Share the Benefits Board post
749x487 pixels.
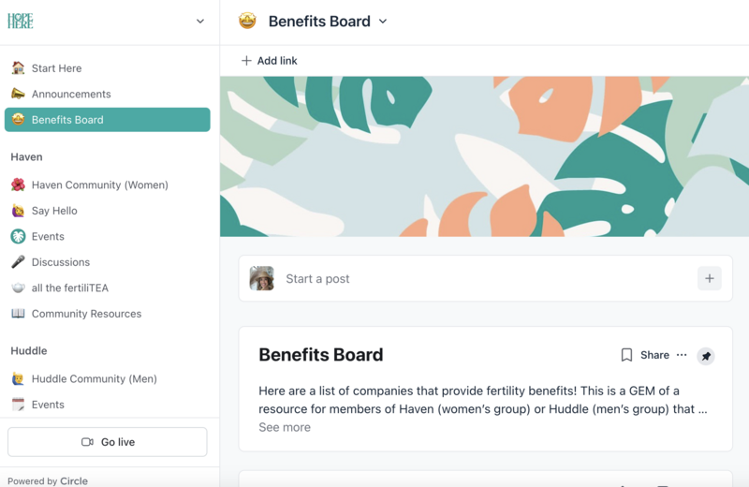coord(654,355)
